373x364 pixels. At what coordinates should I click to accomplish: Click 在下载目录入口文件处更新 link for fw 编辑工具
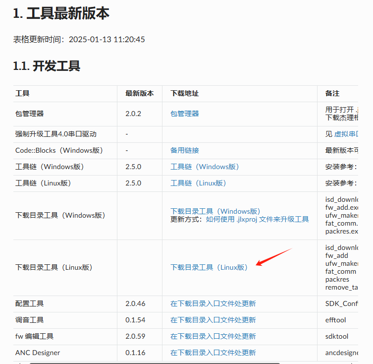click(x=213, y=336)
